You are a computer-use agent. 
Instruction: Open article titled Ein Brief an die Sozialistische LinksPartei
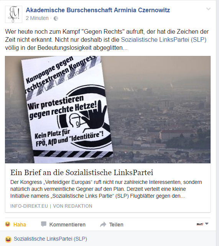coord(82,172)
